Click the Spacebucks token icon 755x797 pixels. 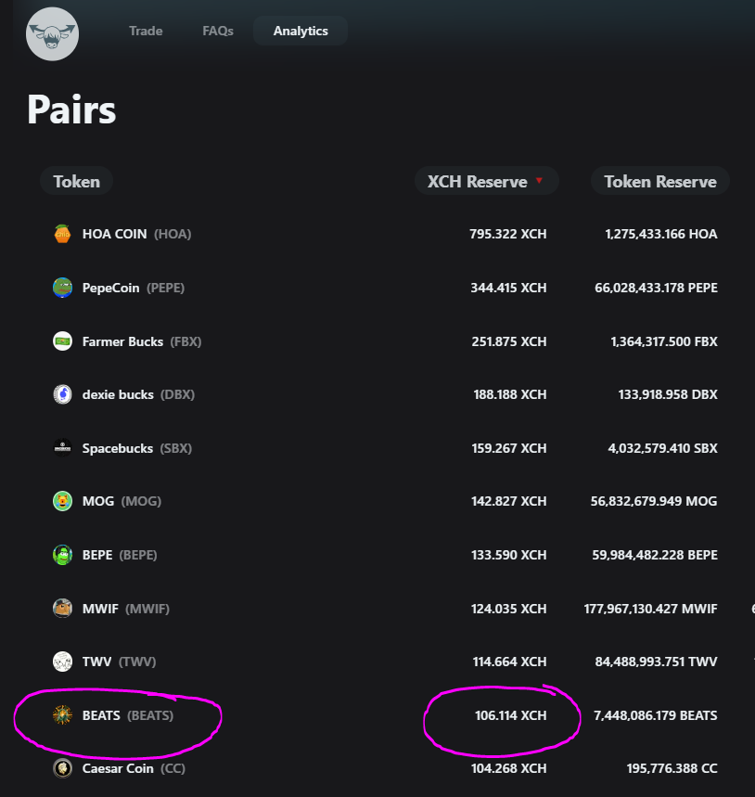click(61, 448)
